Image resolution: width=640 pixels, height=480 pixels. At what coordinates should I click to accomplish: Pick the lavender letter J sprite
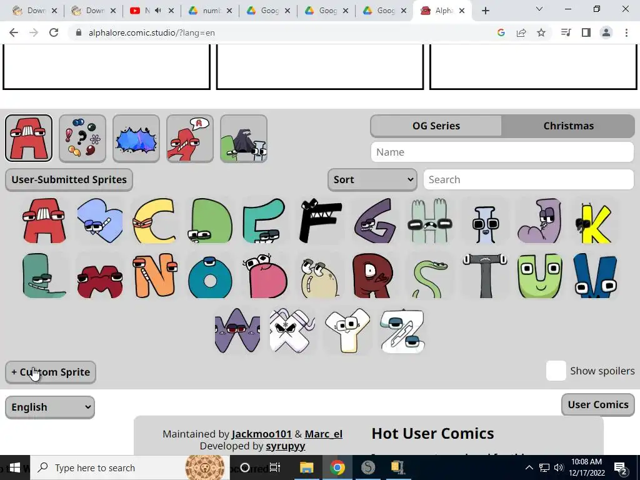pos(539,221)
